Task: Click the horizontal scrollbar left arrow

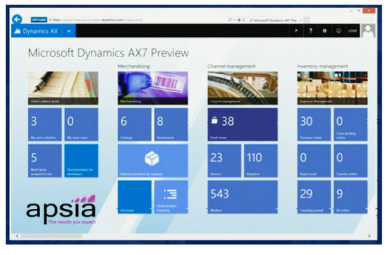Action: pyautogui.click(x=17, y=236)
